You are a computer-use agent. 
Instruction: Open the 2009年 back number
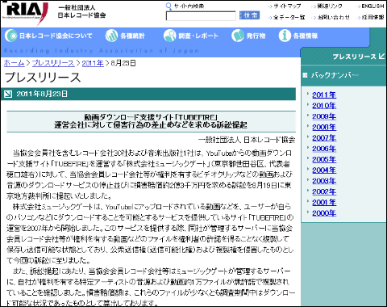tap(324, 116)
